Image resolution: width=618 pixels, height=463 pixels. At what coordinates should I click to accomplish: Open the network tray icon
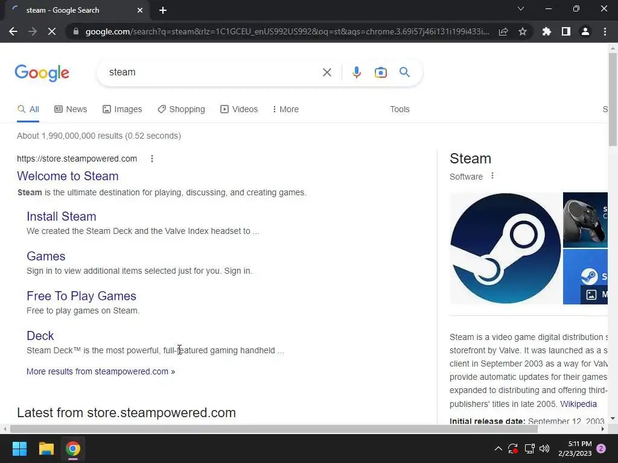click(x=529, y=449)
